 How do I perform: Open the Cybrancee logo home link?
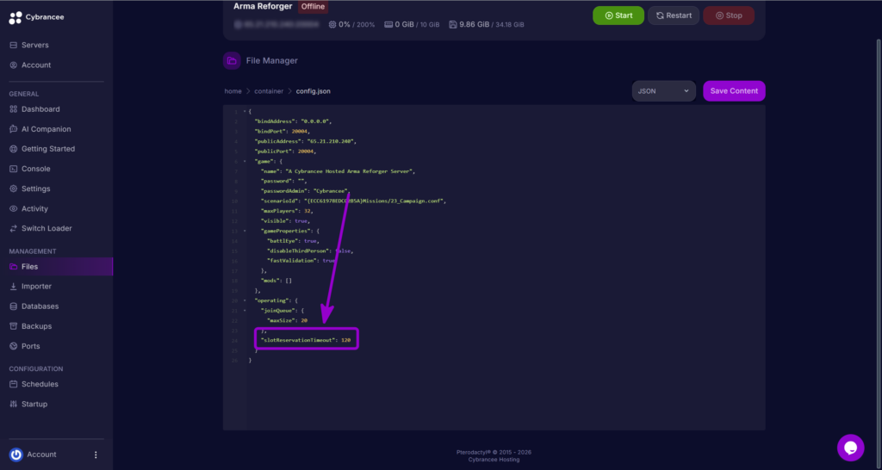(x=36, y=17)
